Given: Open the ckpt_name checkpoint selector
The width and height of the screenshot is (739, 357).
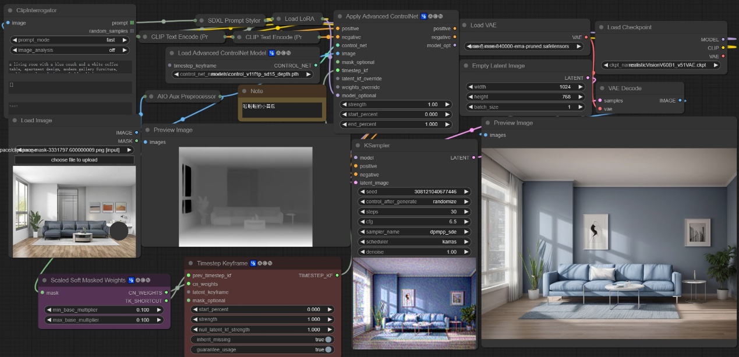Looking at the screenshot, I should [x=661, y=65].
